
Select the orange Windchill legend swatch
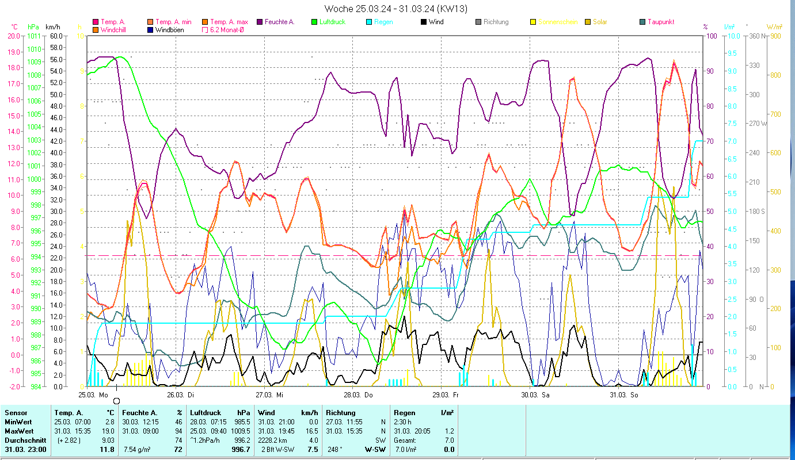(96, 29)
